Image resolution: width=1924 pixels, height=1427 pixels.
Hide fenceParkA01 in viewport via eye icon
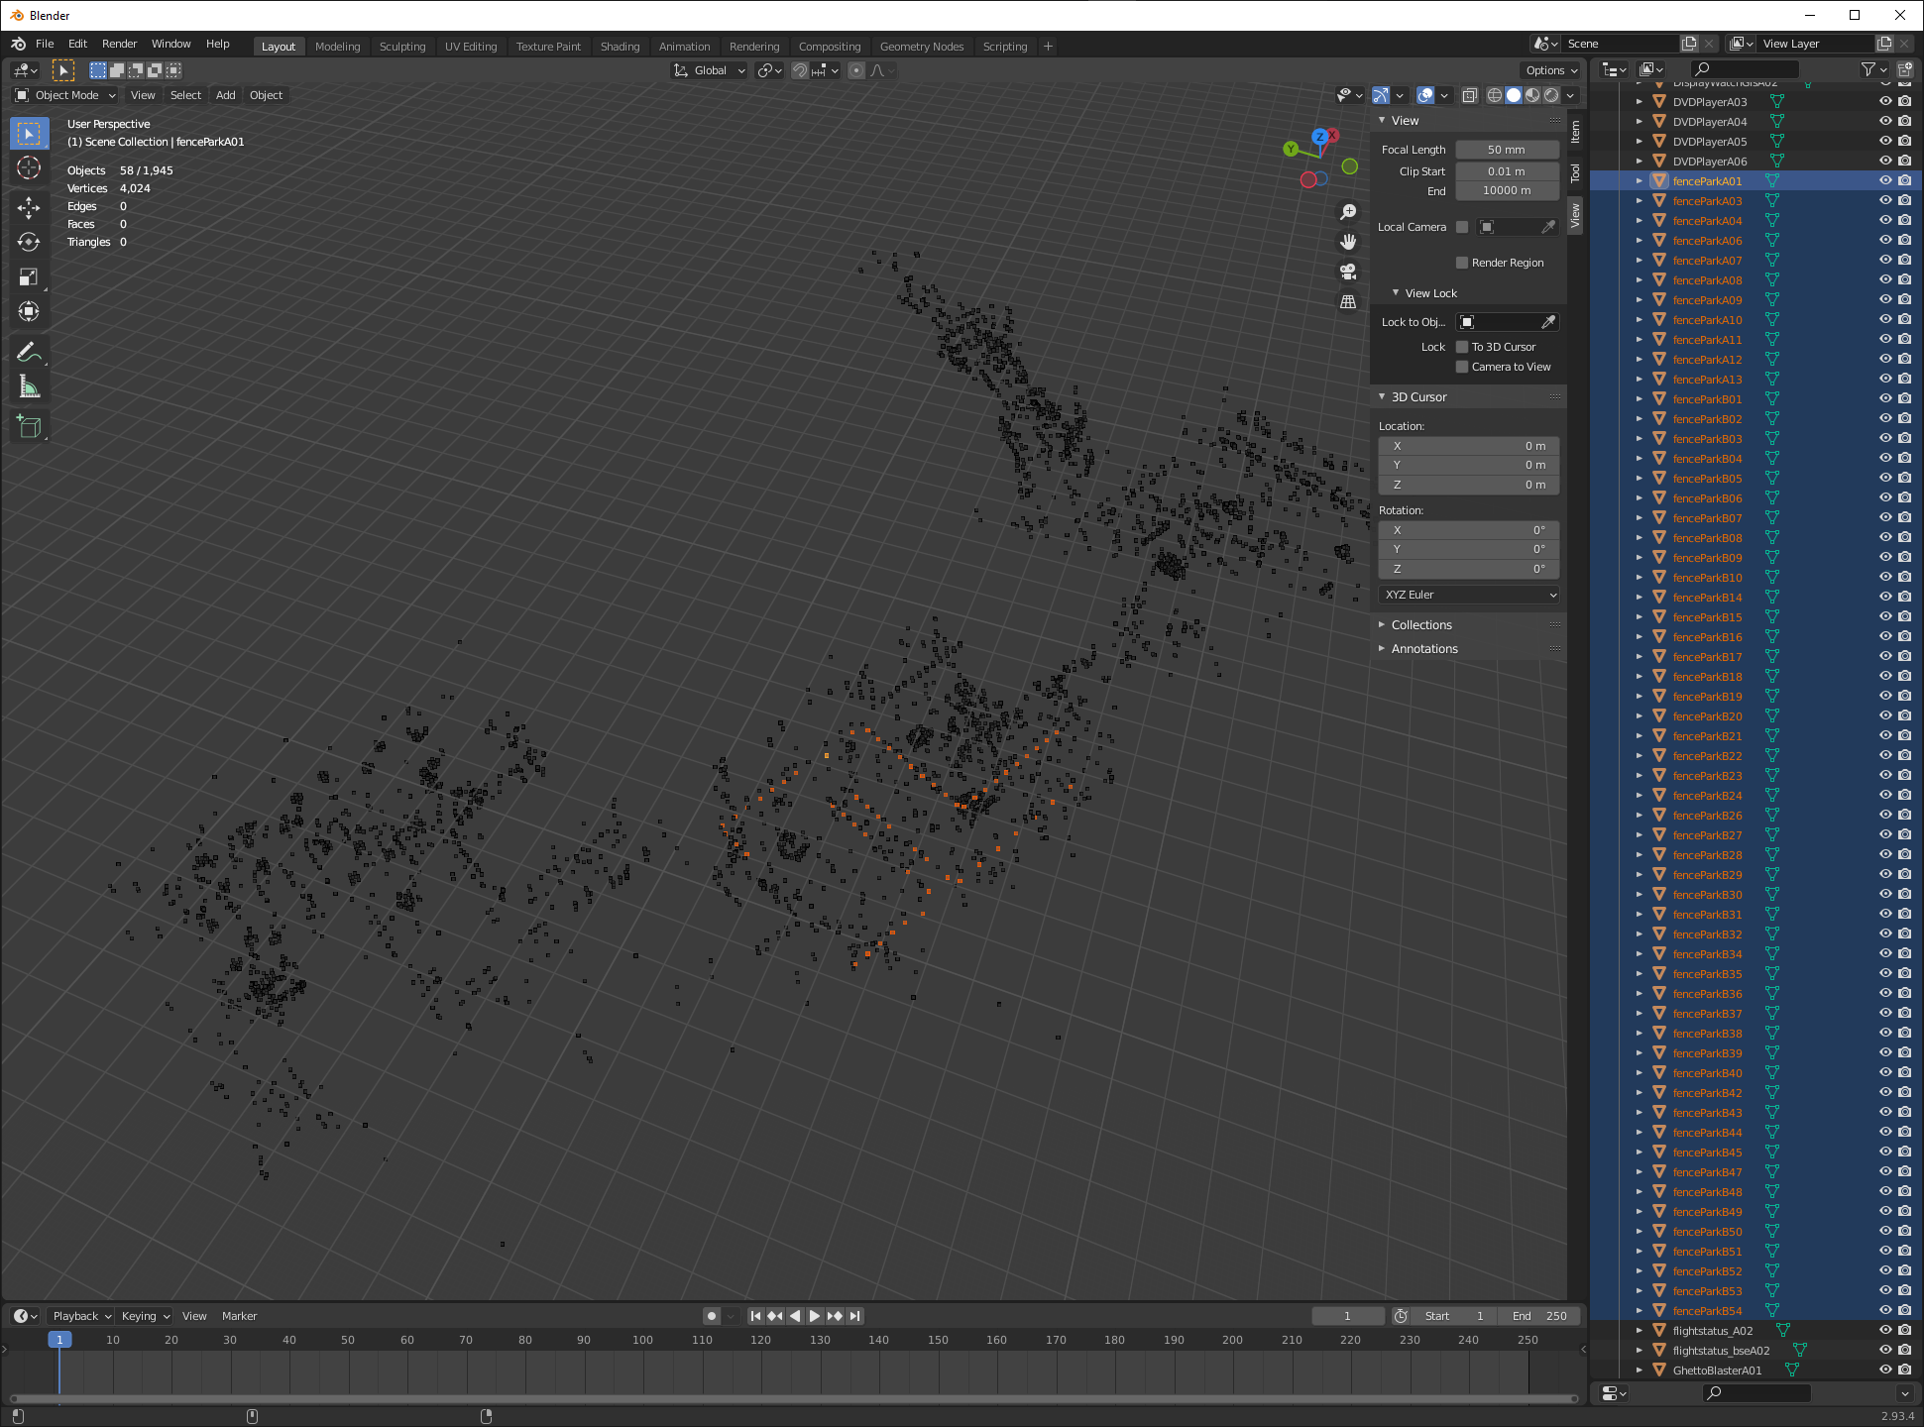tap(1885, 180)
